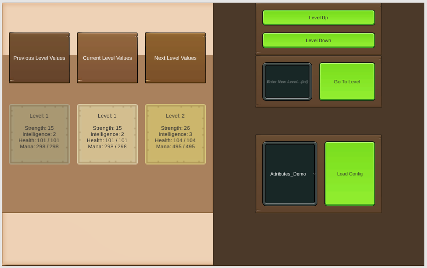Click the small arrow beside Attributes_Demo

click(x=314, y=174)
